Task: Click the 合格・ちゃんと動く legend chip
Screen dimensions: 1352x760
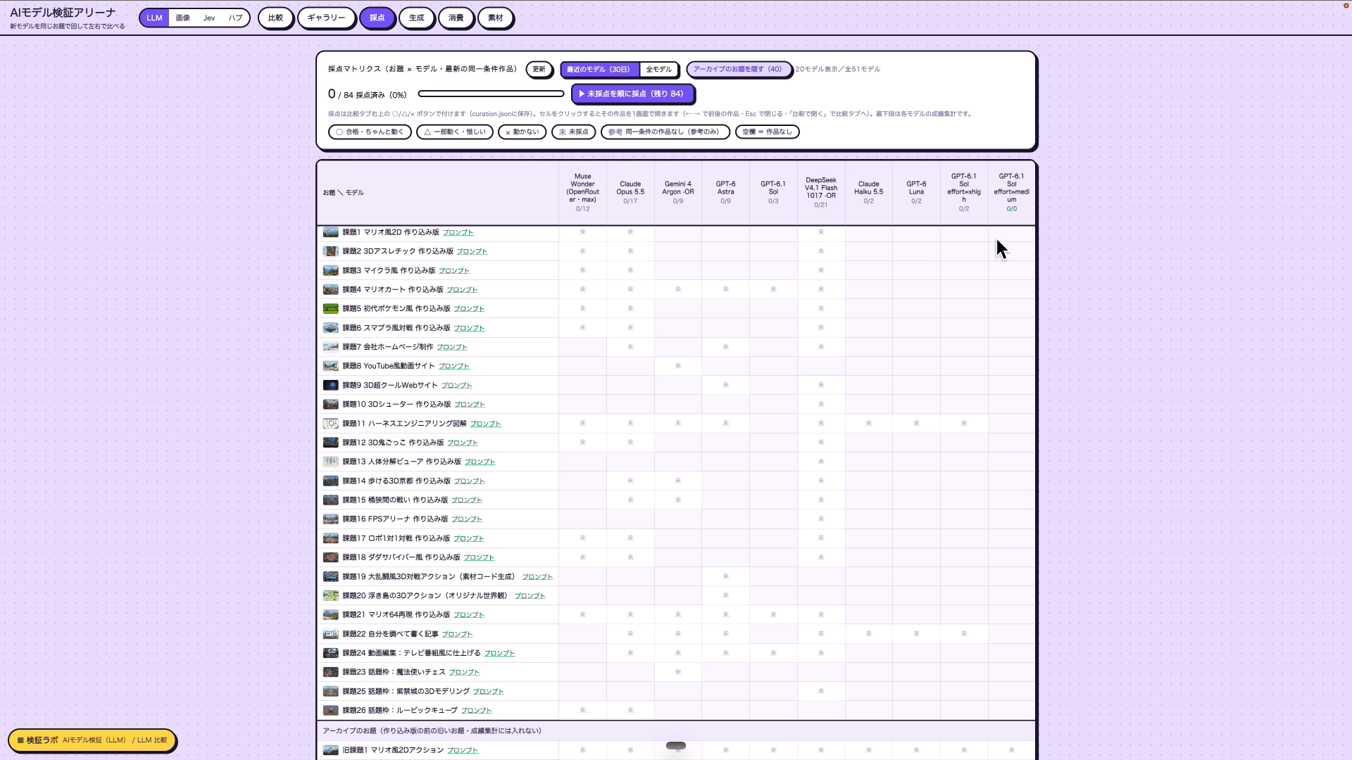Action: [x=370, y=132]
